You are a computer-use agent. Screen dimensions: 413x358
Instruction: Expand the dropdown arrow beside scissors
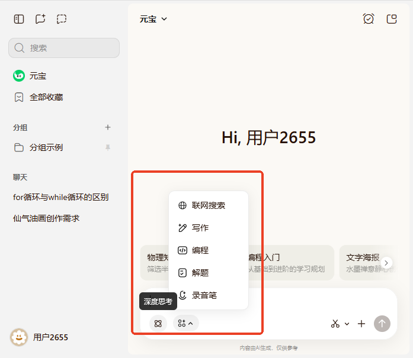click(347, 324)
